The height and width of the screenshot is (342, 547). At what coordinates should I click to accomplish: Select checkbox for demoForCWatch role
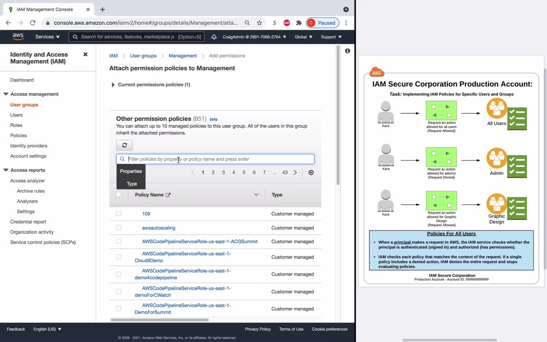pos(119,291)
